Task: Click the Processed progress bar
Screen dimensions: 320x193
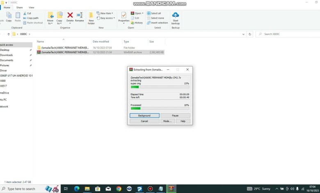Action: point(160,108)
